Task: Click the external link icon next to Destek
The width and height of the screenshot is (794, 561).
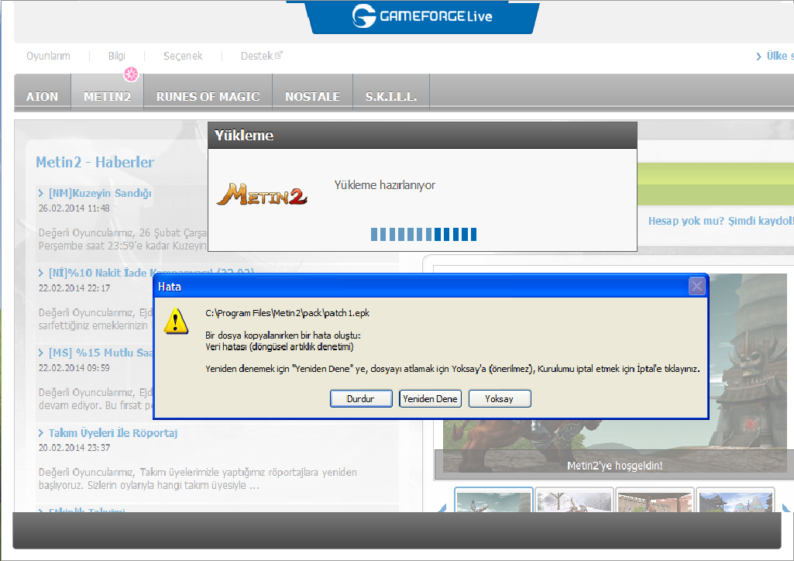Action: pos(279,55)
